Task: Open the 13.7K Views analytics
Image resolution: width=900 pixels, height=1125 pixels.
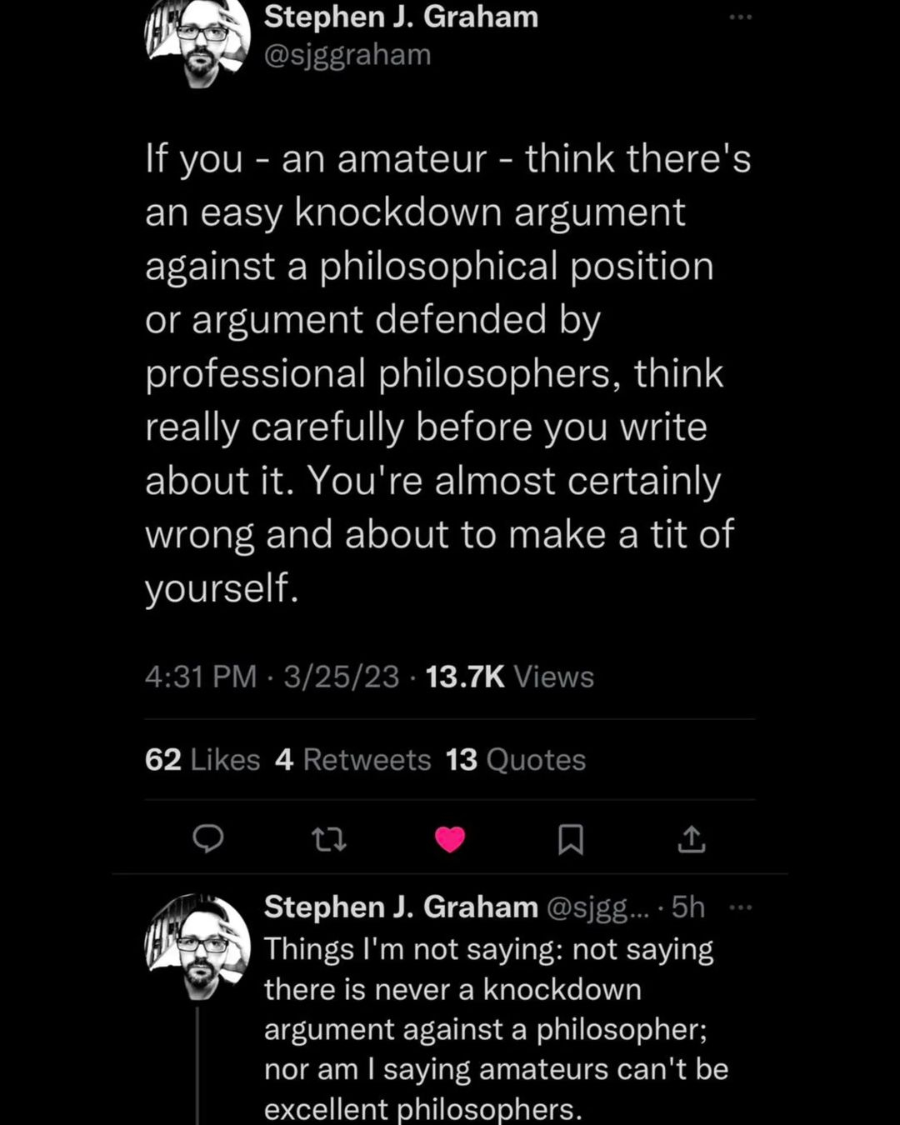Action: (x=509, y=677)
